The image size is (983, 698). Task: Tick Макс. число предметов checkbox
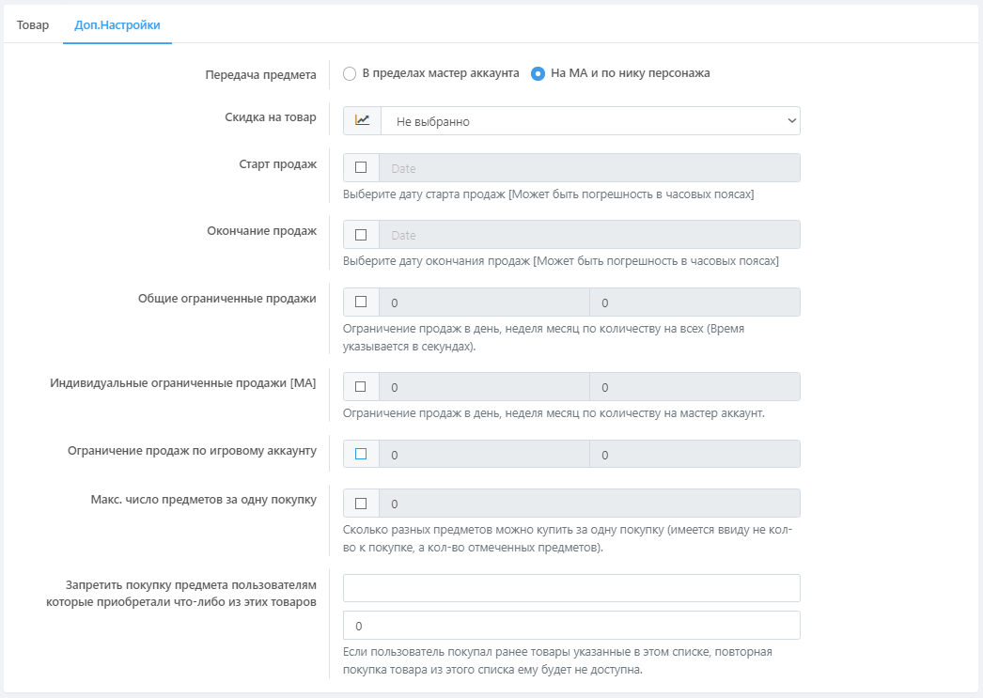click(x=361, y=504)
